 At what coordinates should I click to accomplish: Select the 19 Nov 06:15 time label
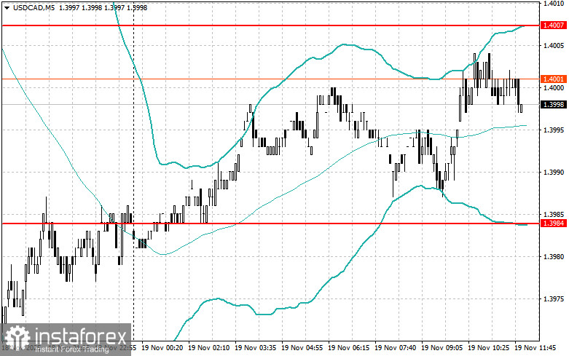349,348
